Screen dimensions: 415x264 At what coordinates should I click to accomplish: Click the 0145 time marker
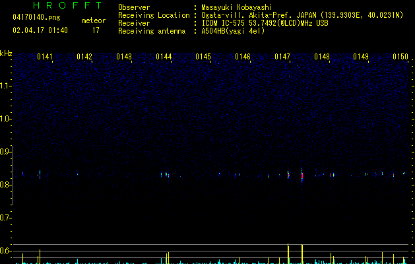coord(203,57)
